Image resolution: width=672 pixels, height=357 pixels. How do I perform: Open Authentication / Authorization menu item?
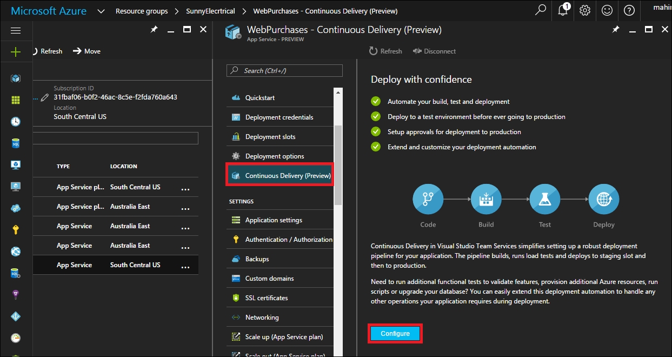[x=280, y=240]
